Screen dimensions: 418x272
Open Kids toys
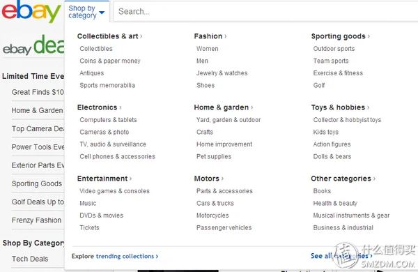pyautogui.click(x=326, y=132)
